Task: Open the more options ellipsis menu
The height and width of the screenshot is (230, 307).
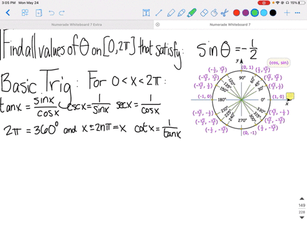Action: pyautogui.click(x=297, y=13)
